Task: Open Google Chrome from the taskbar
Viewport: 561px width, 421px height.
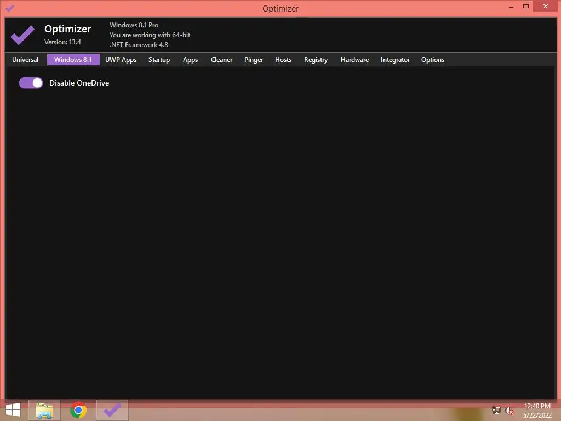Action: (78, 410)
